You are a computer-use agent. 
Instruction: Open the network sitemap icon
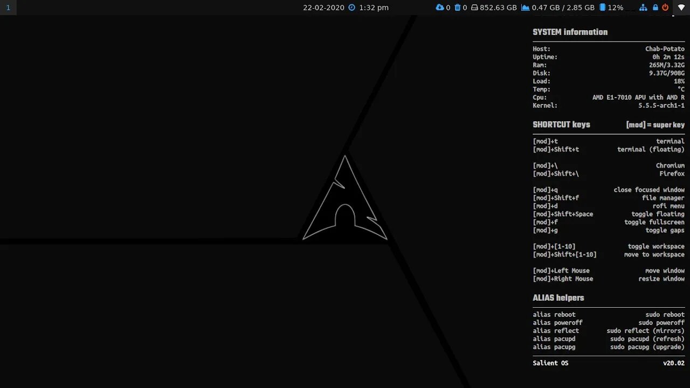643,8
